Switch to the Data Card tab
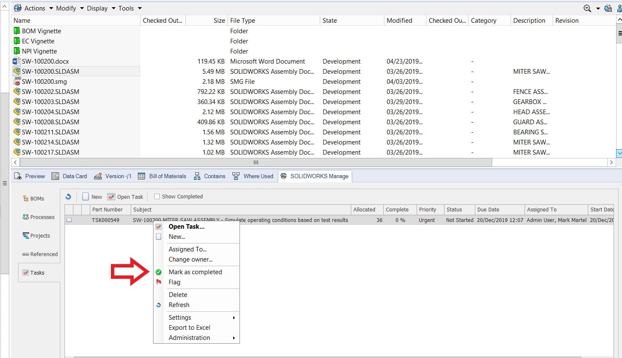This screenshot has width=622, height=358. tap(70, 176)
